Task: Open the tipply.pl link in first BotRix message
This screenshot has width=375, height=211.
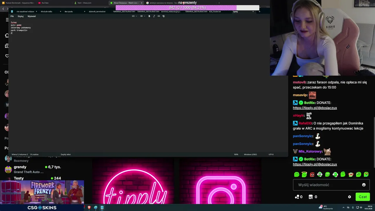Action: coord(315,108)
